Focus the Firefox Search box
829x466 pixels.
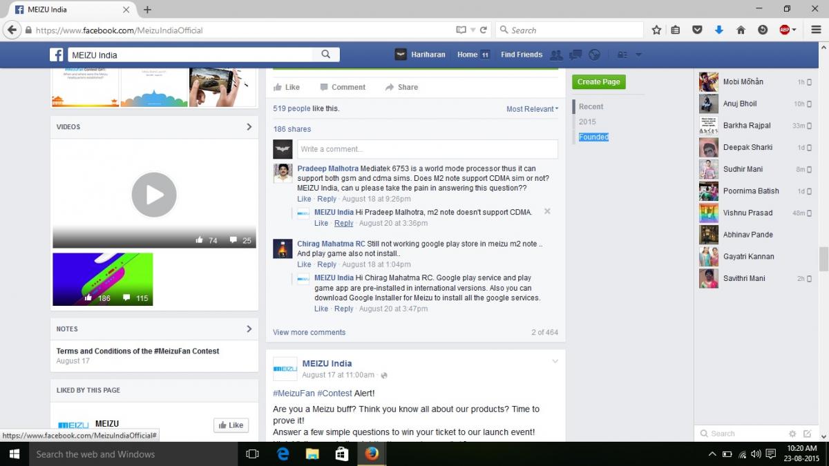(570, 30)
